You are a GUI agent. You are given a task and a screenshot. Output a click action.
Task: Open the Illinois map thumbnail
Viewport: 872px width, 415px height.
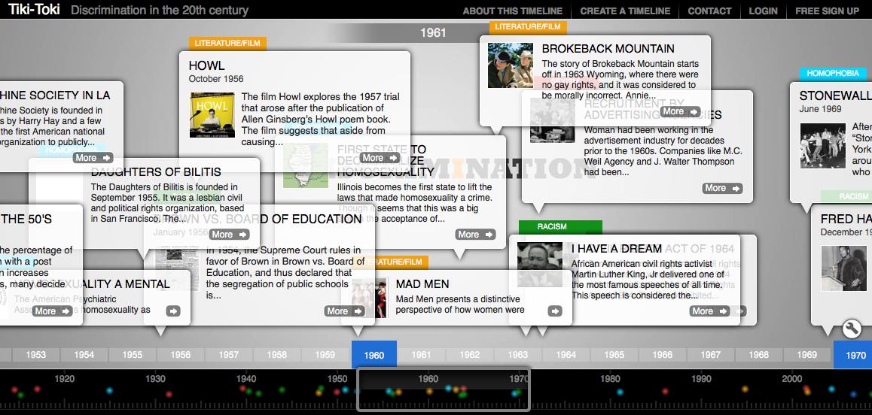305,165
